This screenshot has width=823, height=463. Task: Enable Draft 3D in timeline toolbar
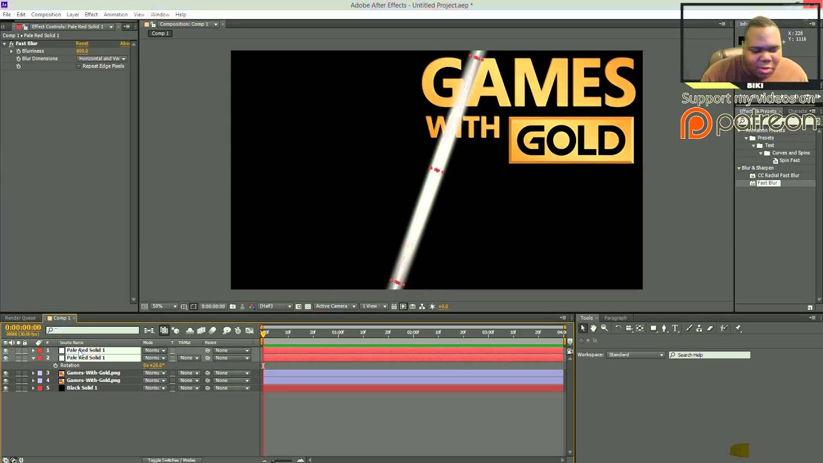point(176,331)
